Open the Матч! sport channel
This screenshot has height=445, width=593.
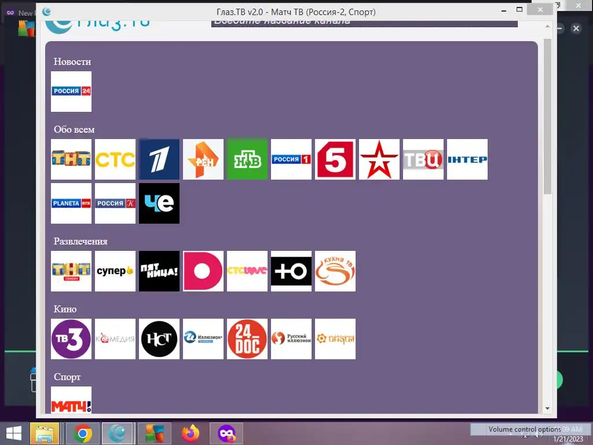click(71, 400)
